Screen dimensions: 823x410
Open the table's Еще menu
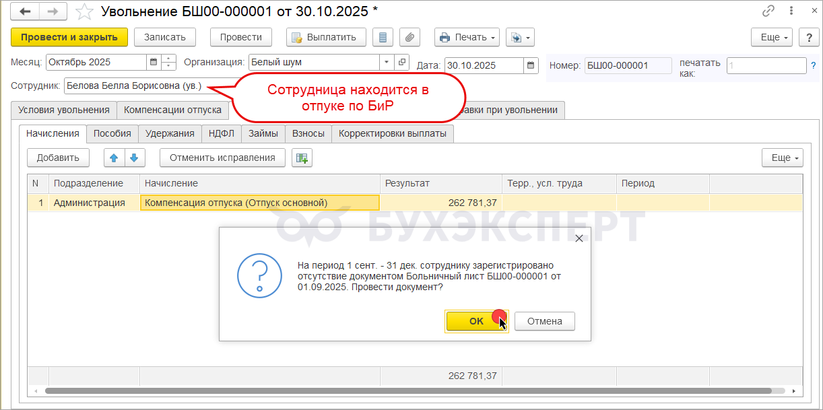[x=783, y=158]
